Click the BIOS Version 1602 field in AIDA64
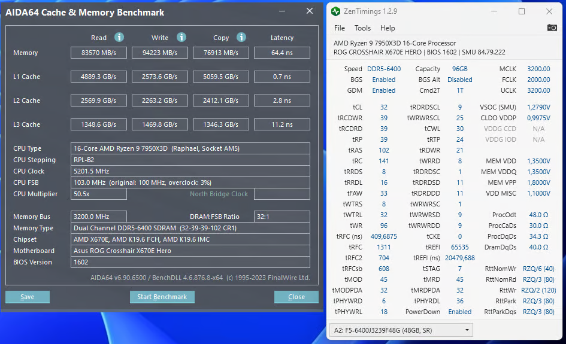Viewport: 566px width, 344px height. (190, 262)
